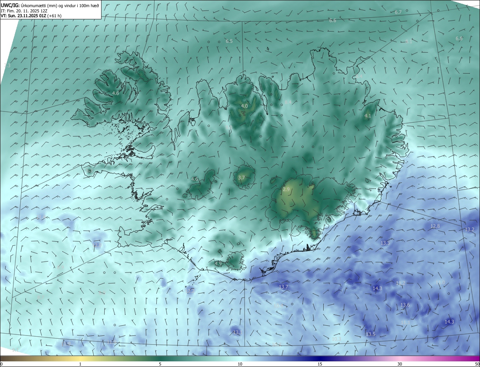Click the 50 tick on the color scale

[477, 364]
